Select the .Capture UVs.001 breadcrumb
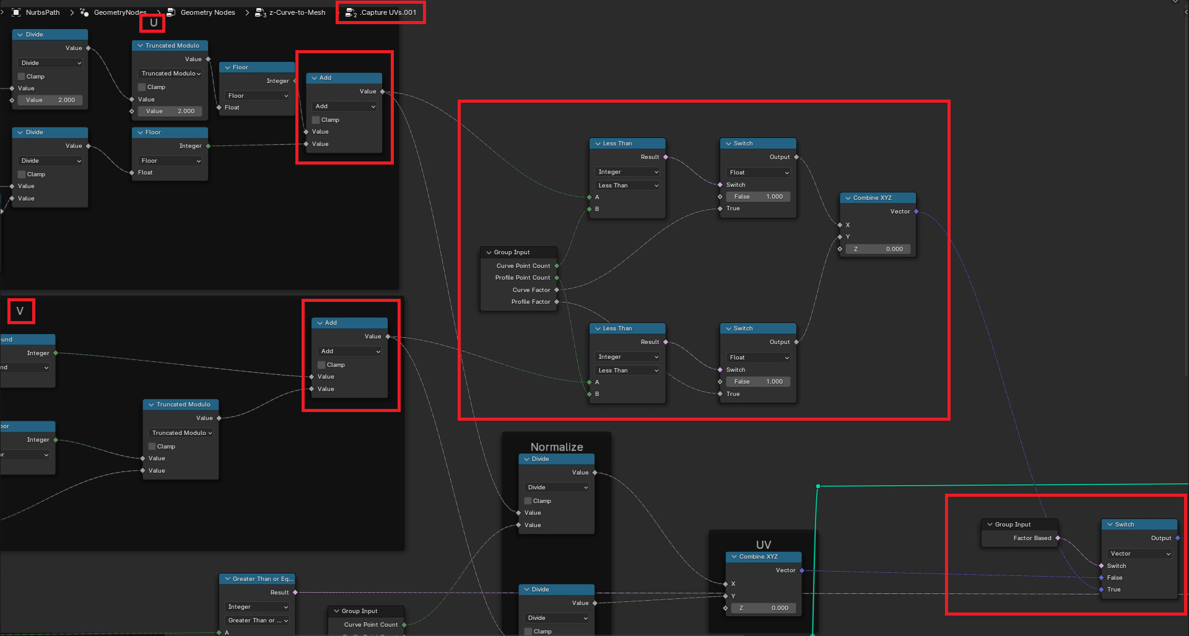This screenshot has width=1189, height=636. click(388, 12)
